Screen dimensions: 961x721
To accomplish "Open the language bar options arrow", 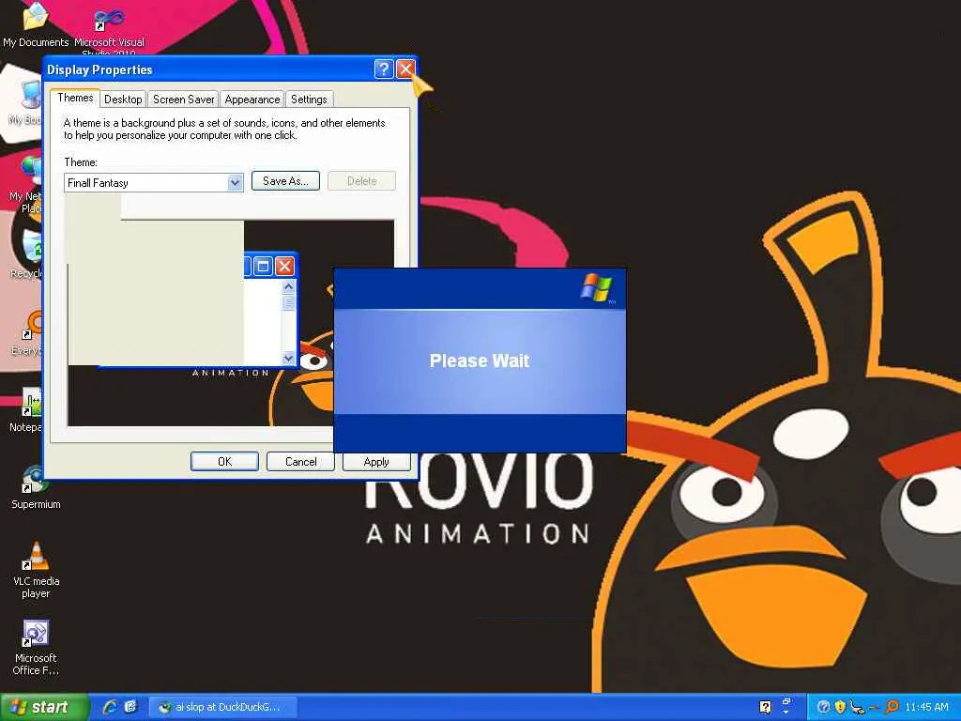I will (786, 712).
